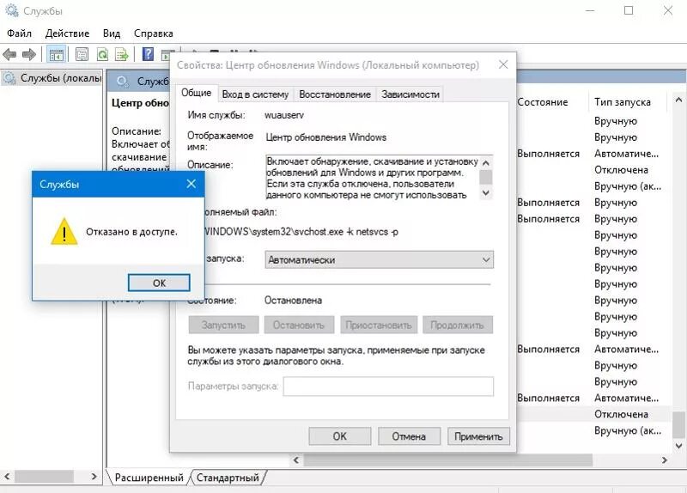The width and height of the screenshot is (687, 493).
Task: Click the Back arrow in the toolbar
Action: pyautogui.click(x=9, y=55)
